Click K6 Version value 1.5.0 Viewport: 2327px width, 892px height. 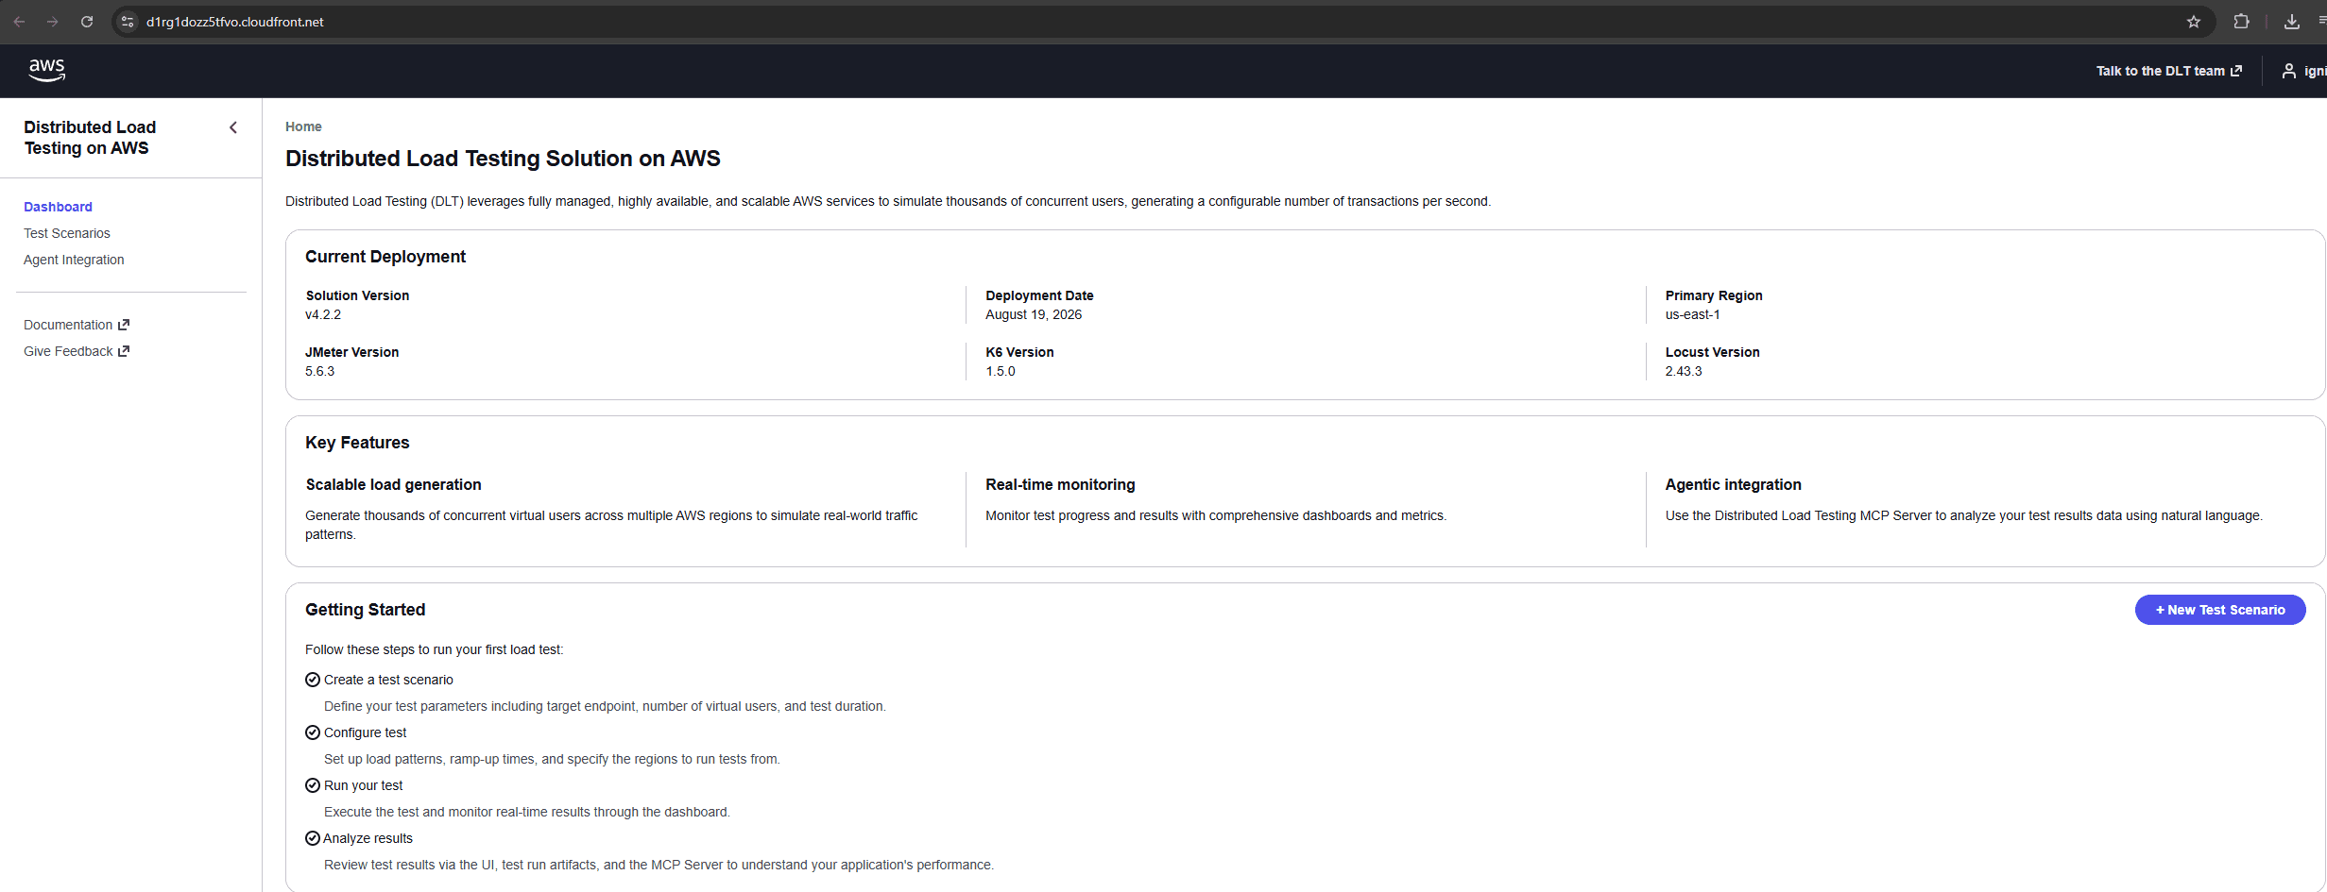[x=1001, y=371]
